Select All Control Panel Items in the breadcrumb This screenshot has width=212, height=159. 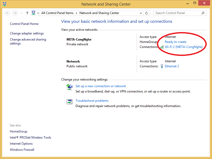pyautogui.click(x=57, y=13)
